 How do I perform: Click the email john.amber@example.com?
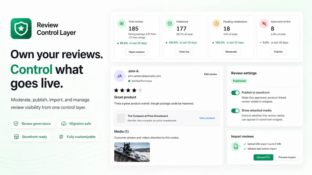coord(144,76)
